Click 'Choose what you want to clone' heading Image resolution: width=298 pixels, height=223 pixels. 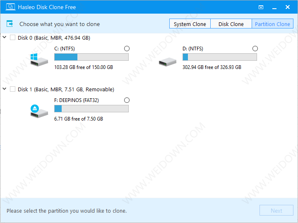(60, 24)
